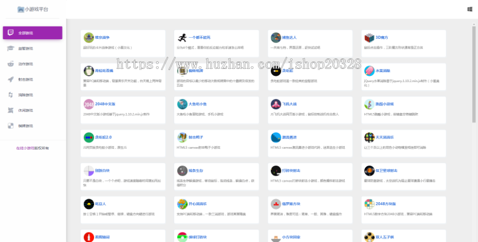Viewport: 478px width, 242px height.
Task: Click the 别踩白块 quadrant icon
Action: click(89, 171)
